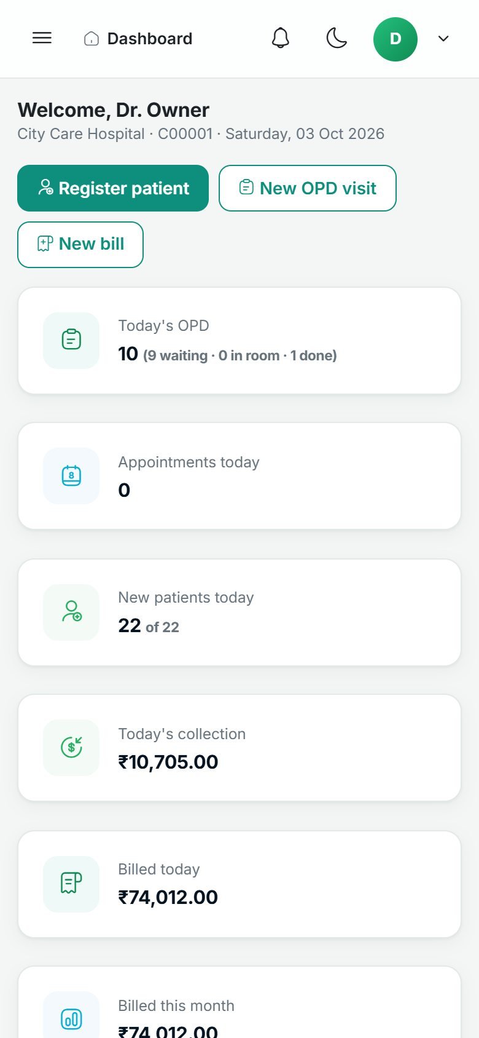Click the Today's collection rupee icon

(71, 748)
